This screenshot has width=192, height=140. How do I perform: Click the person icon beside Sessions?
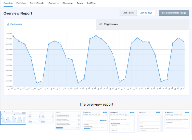pyautogui.click(x=8, y=24)
